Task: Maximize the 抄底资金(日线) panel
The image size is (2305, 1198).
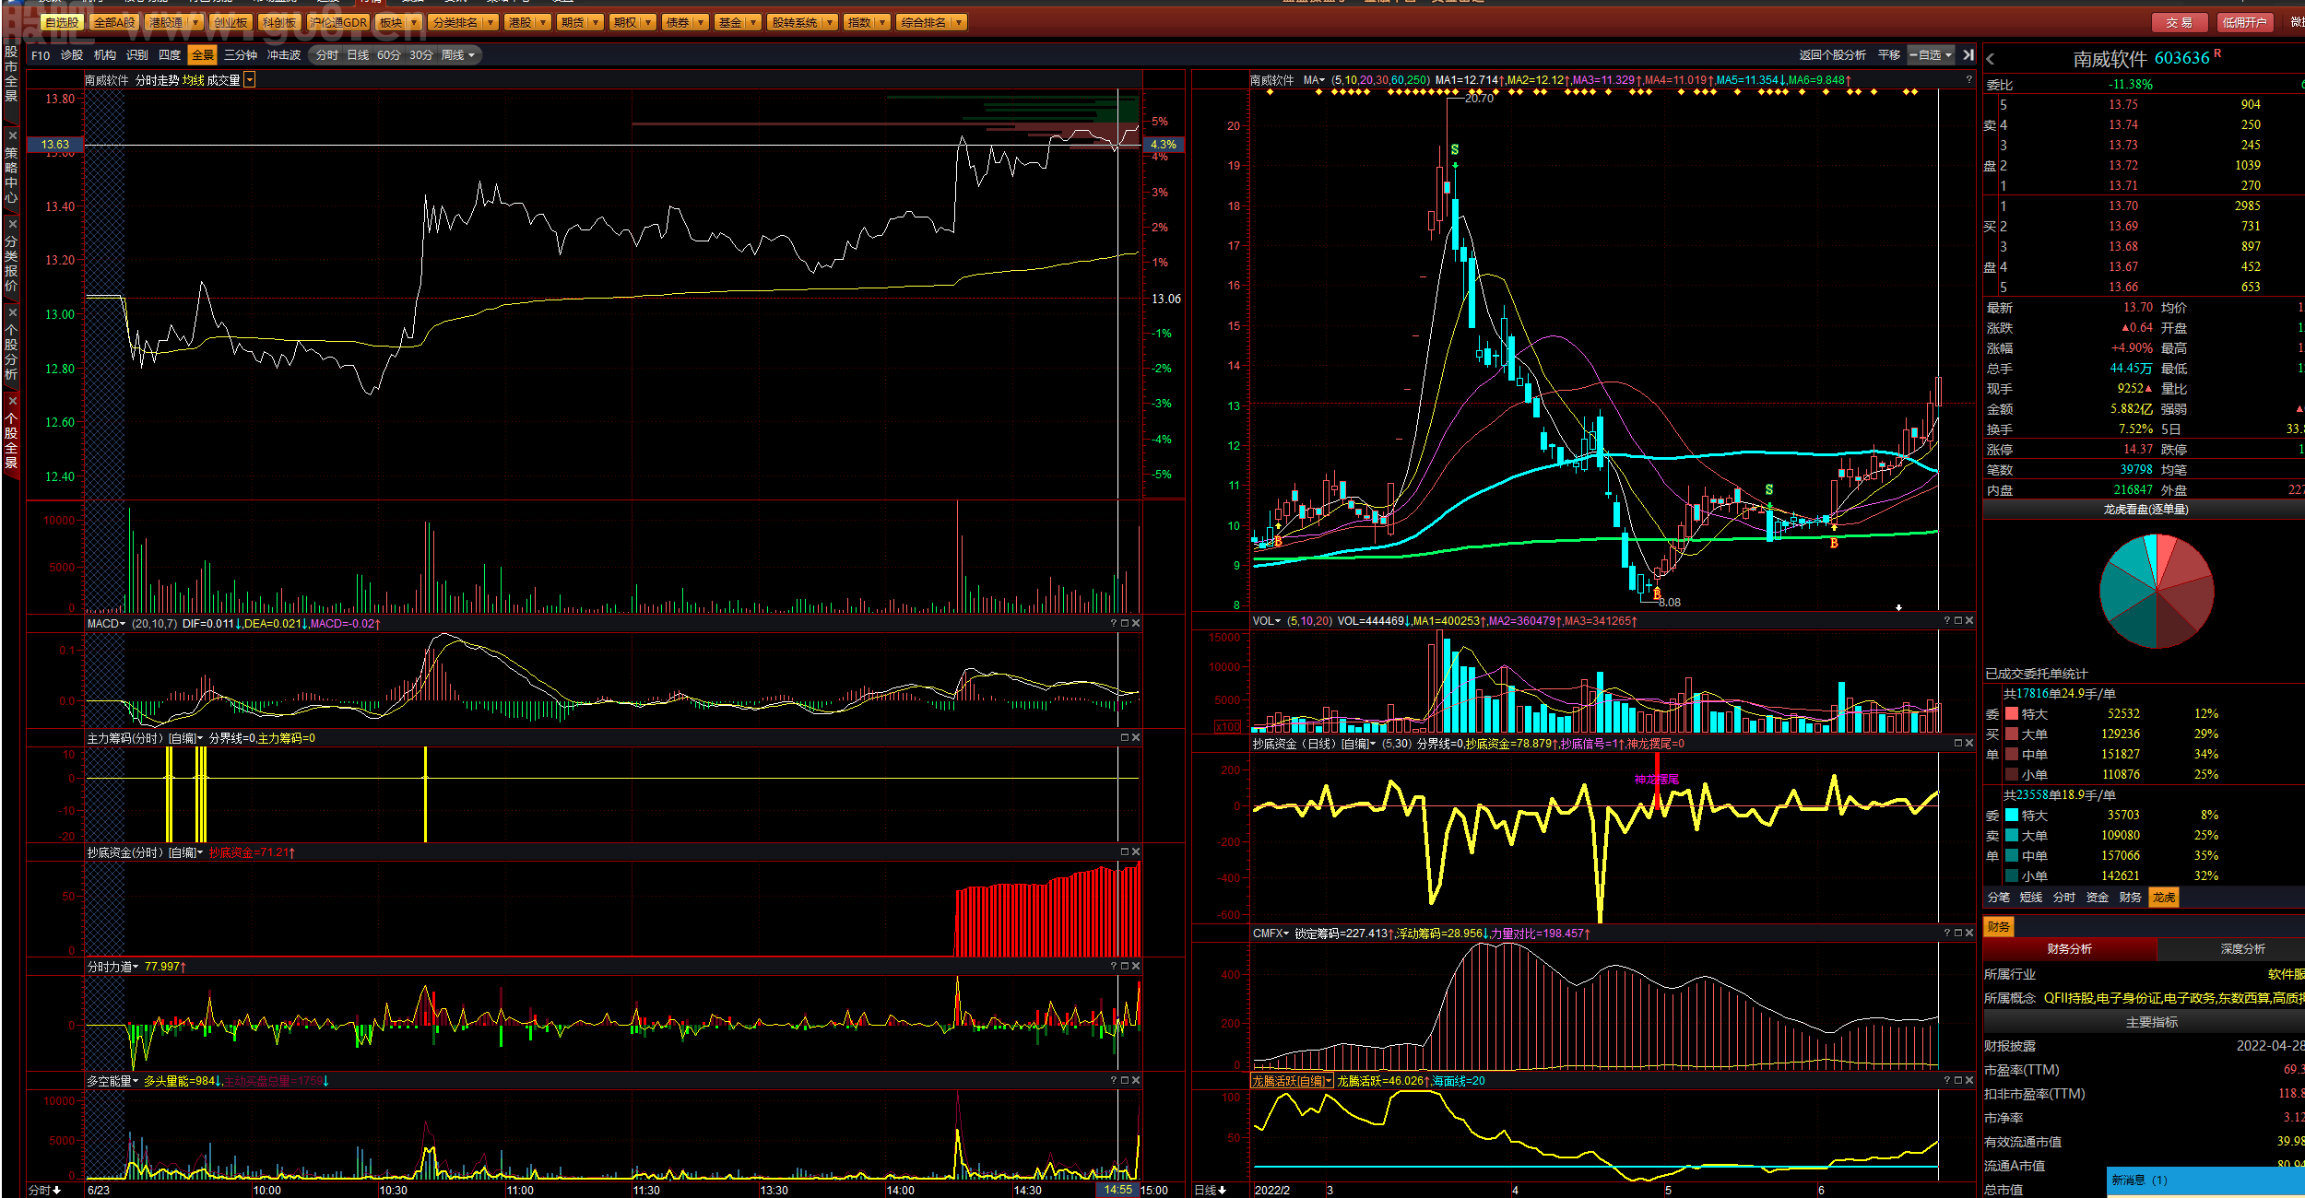Action: click(1958, 744)
